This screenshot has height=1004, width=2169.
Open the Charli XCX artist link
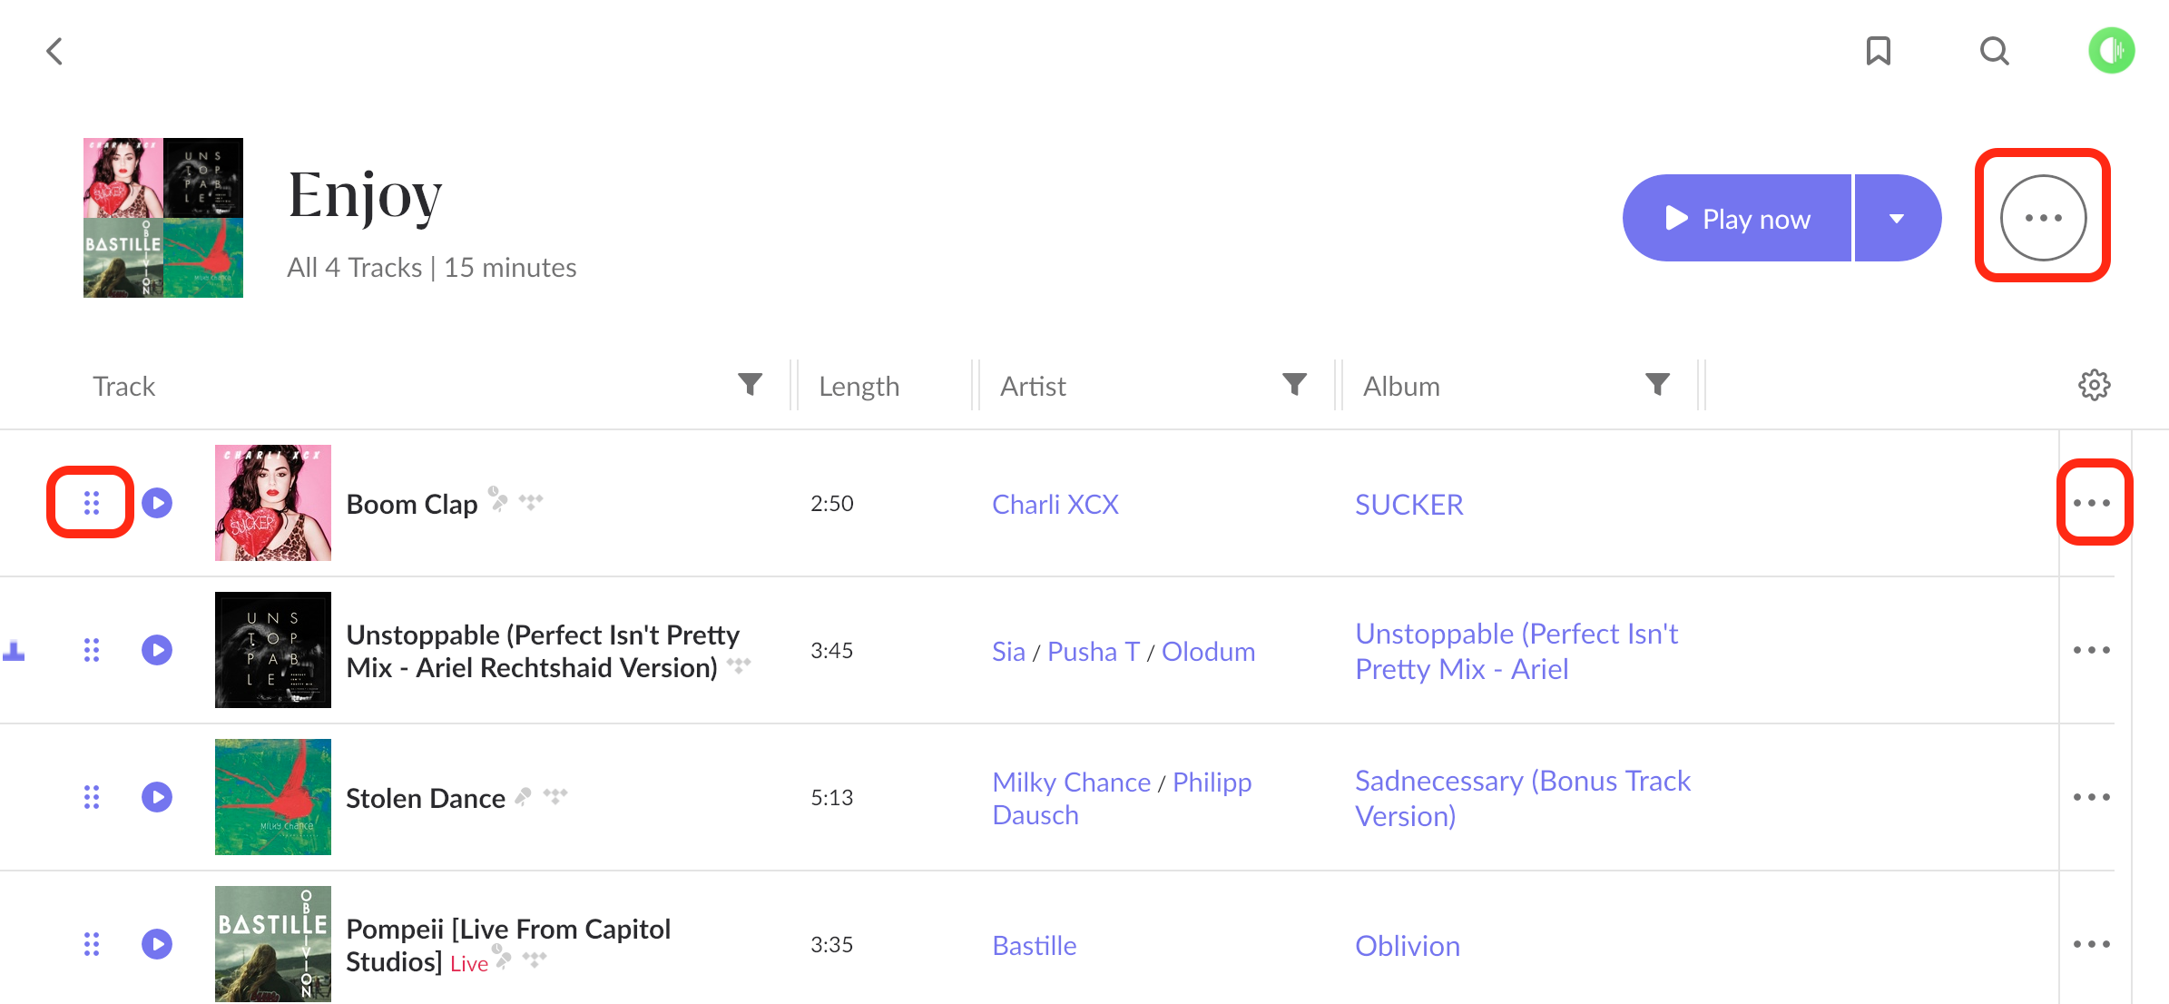1055,505
